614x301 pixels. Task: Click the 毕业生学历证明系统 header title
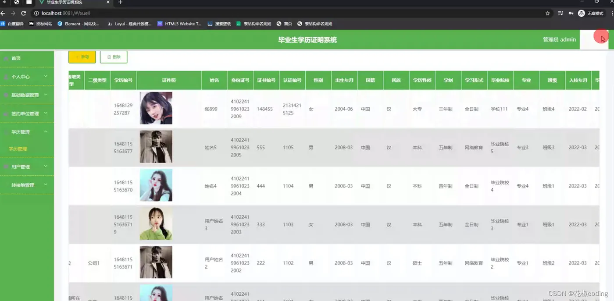click(x=307, y=40)
